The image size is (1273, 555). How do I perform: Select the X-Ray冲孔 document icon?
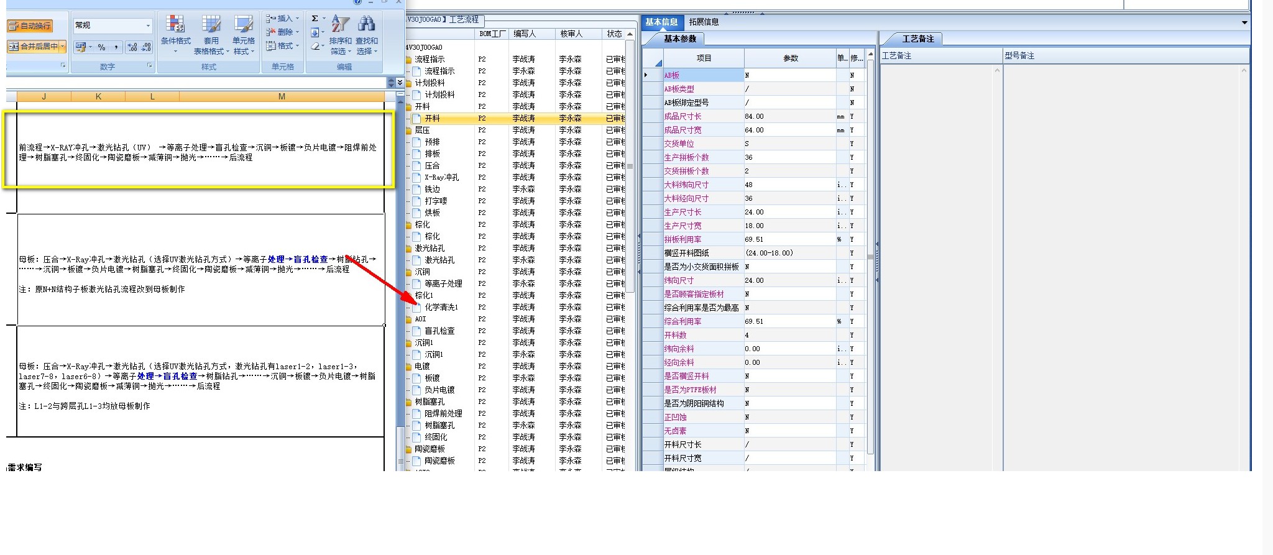417,177
